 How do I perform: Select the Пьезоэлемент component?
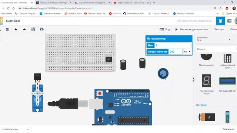206,60
